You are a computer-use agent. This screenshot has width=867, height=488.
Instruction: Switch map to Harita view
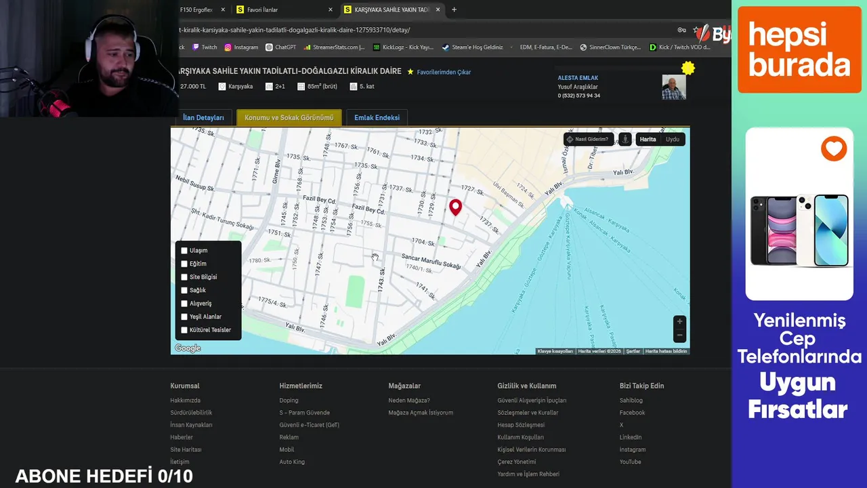tap(648, 139)
